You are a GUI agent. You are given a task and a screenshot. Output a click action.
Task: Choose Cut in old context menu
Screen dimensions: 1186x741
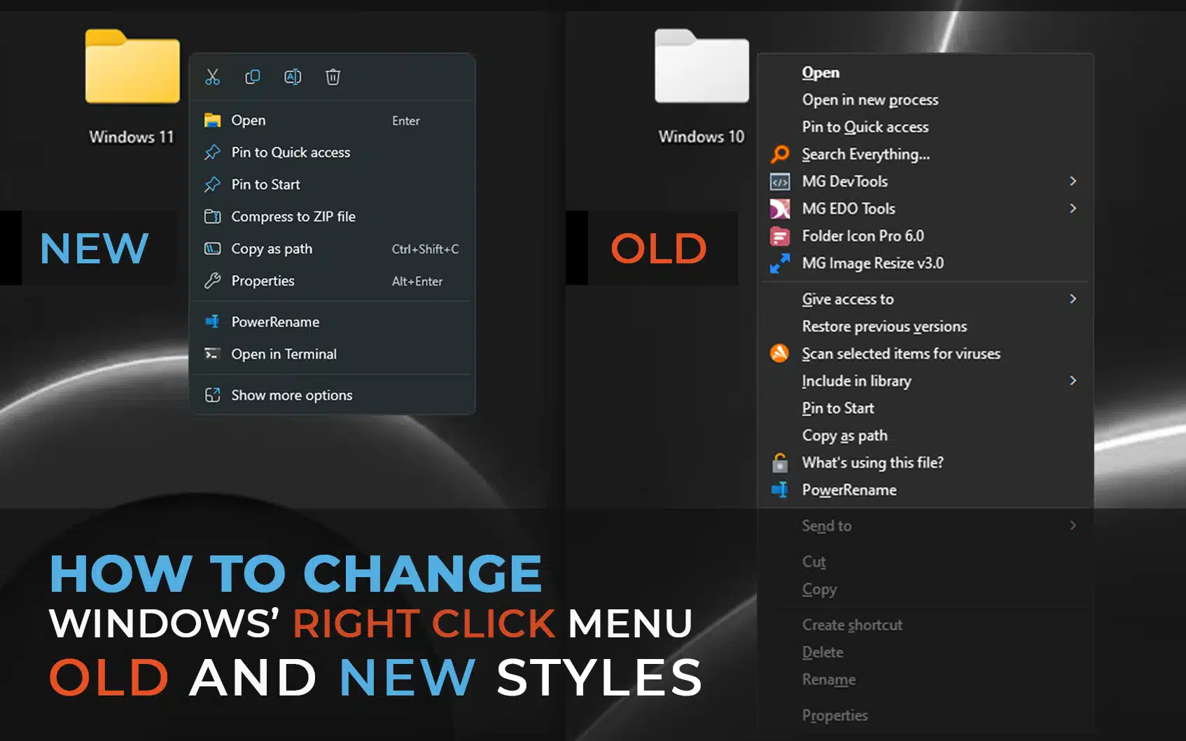(926, 562)
